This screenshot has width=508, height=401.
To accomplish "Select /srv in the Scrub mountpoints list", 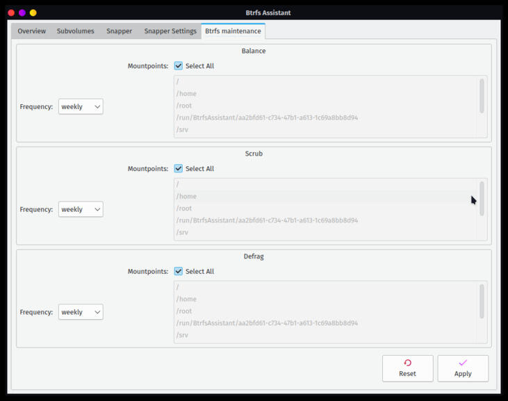I will (x=326, y=232).
